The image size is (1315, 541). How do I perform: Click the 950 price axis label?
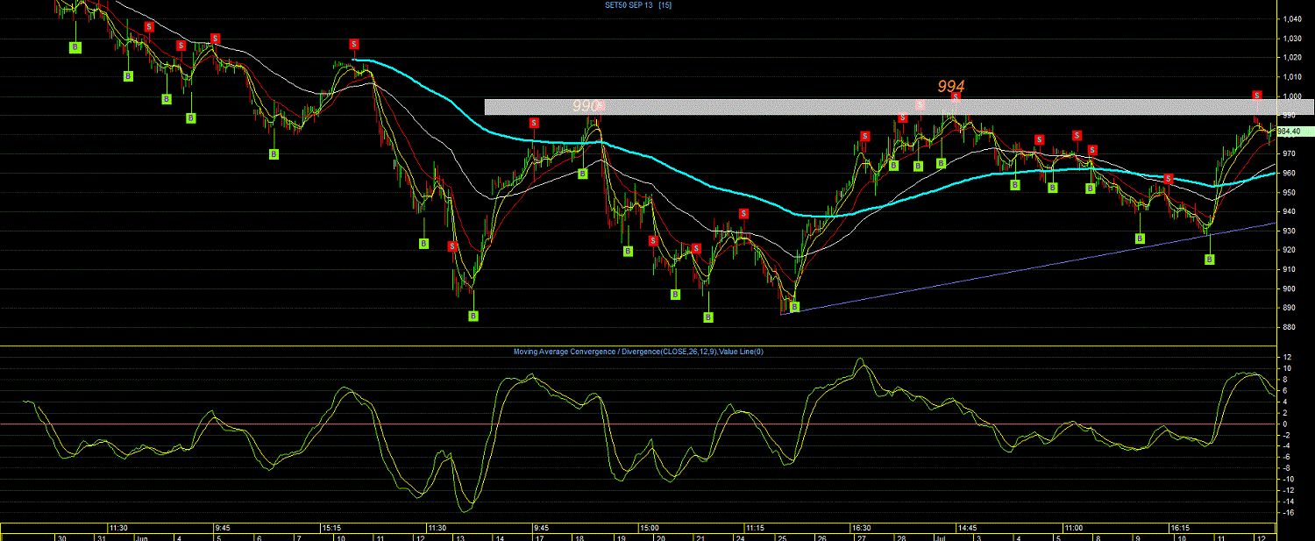pos(1290,192)
